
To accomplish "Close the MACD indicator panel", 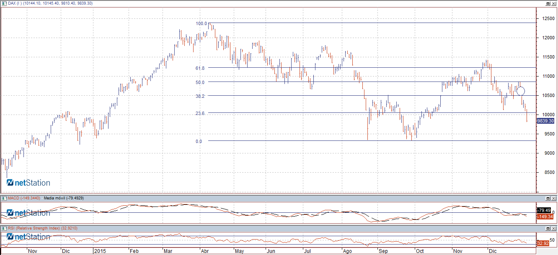I will coord(553,198).
